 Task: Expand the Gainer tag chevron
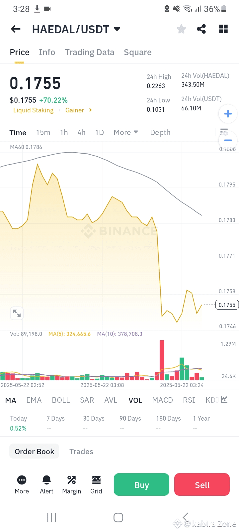(x=90, y=110)
